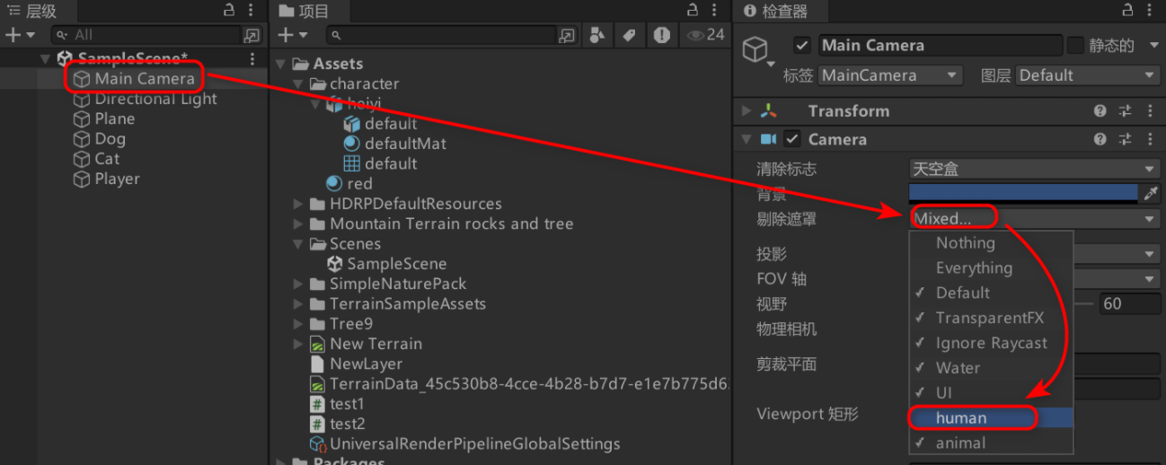
Task: Uncheck TransparentFX in culling mask list
Action: 992,318
